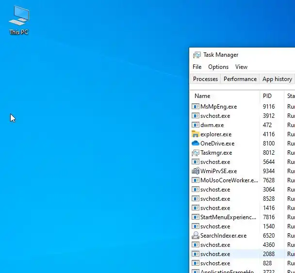Click icon of svchost.exe with PID 3912
Viewport: 295px width, 273px height.
pyautogui.click(x=195, y=115)
